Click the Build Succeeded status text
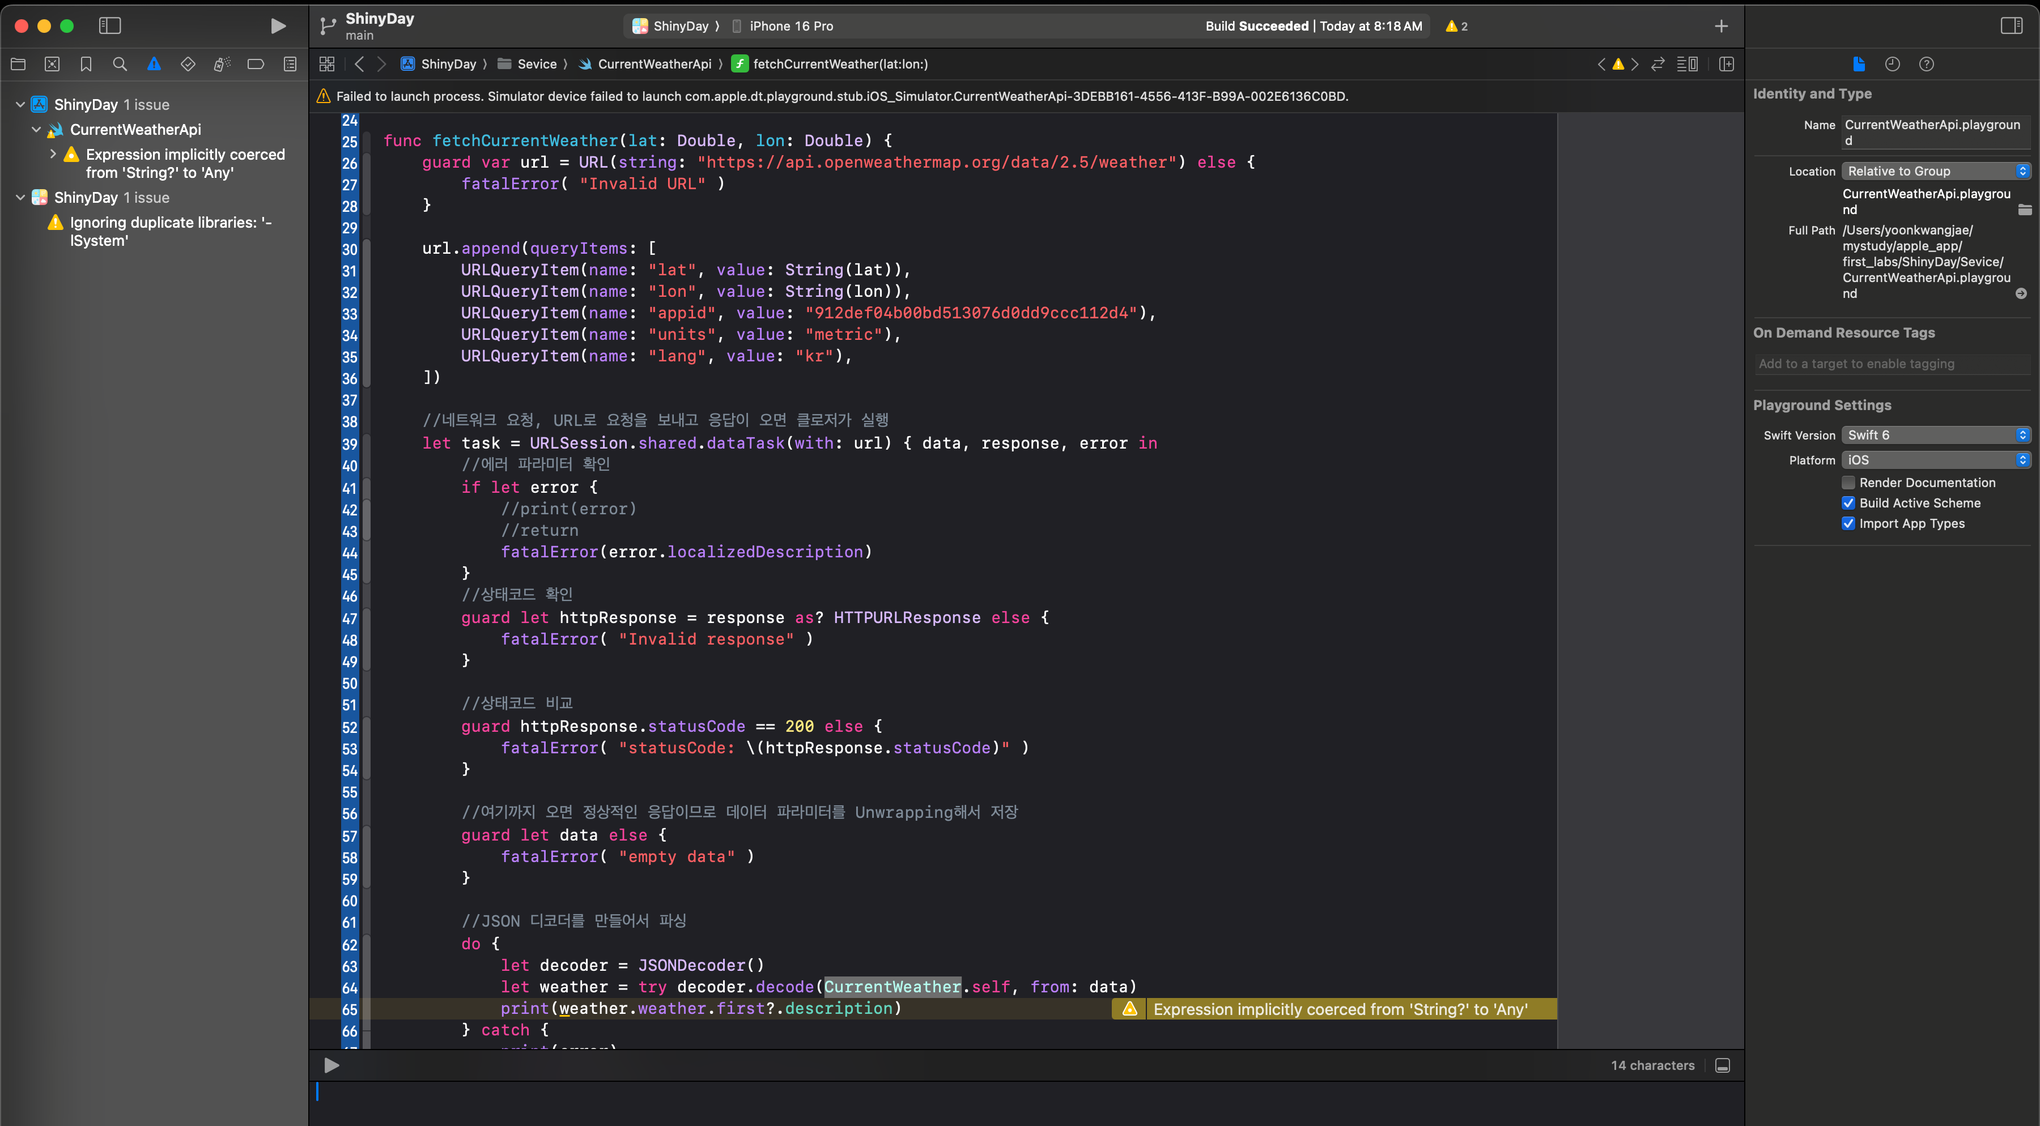Viewport: 2040px width, 1126px height. point(1257,26)
